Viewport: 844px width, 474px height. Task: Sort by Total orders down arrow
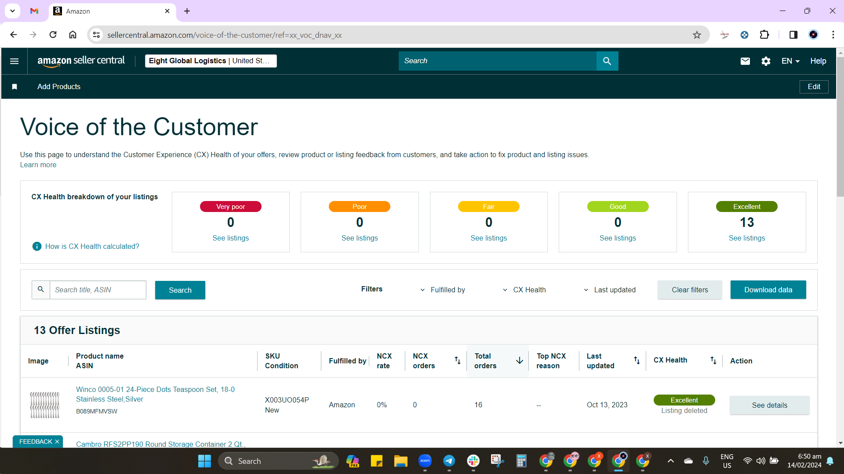[520, 360]
